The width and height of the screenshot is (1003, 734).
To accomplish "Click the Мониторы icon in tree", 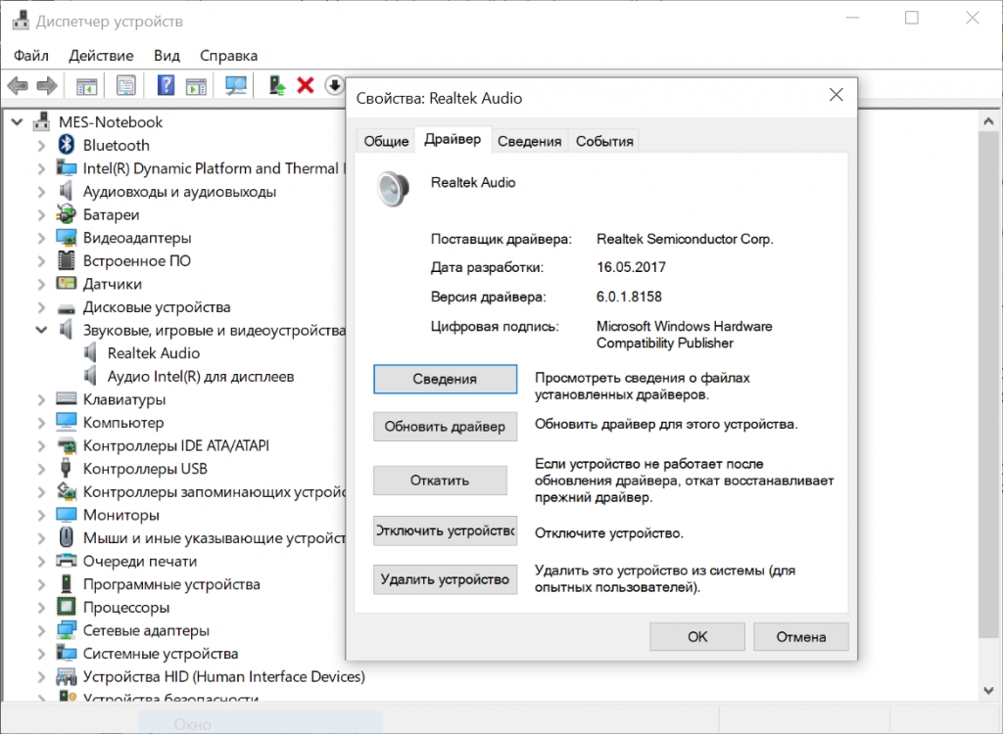I will tap(66, 515).
